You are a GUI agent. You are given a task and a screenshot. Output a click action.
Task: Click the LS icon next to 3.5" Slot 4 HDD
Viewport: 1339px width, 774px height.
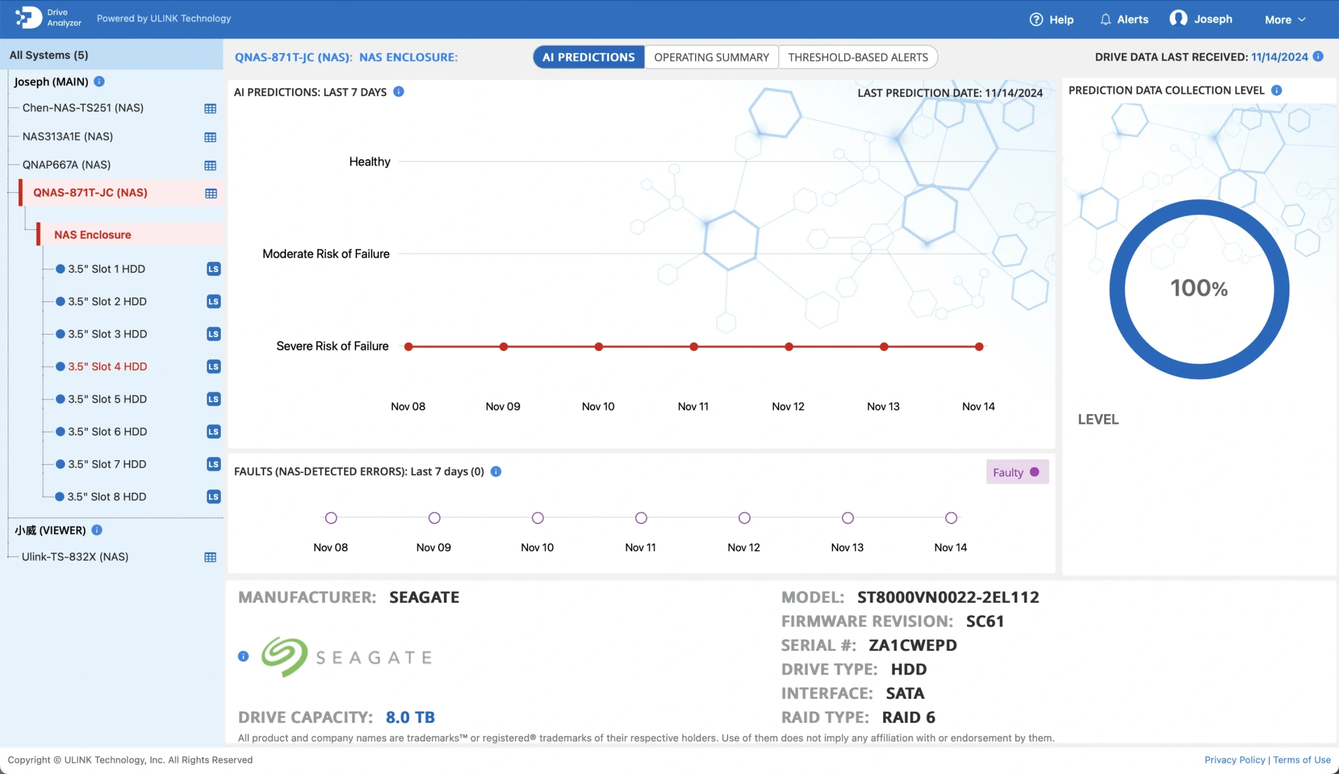(212, 367)
